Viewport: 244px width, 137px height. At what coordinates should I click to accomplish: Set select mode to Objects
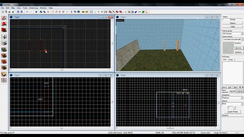(x=233, y=23)
